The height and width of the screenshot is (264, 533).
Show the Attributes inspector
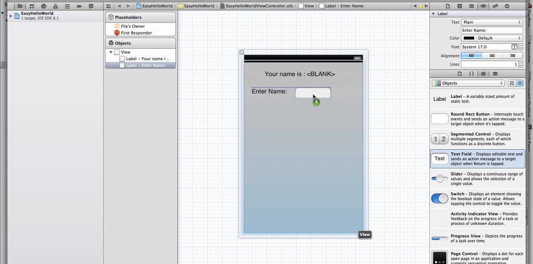(x=483, y=6)
